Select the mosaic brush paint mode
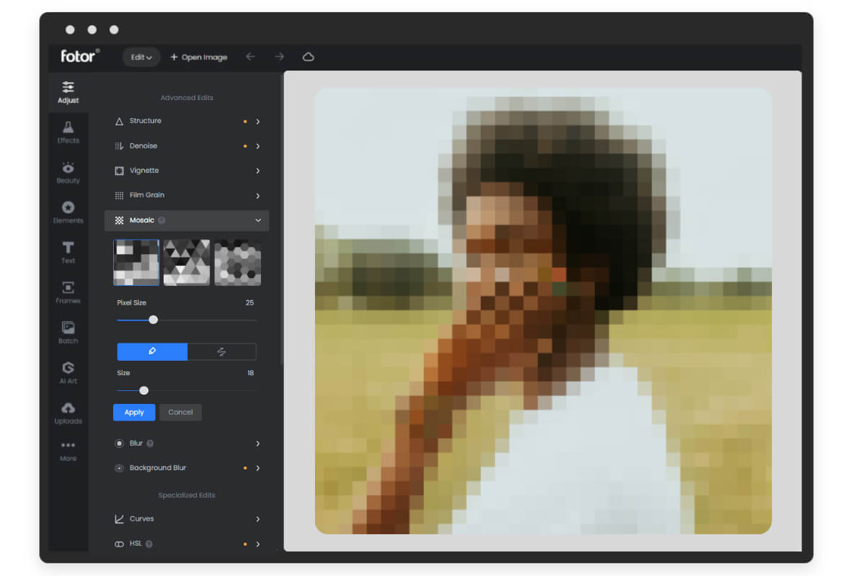This screenshot has width=865, height=576. (152, 351)
